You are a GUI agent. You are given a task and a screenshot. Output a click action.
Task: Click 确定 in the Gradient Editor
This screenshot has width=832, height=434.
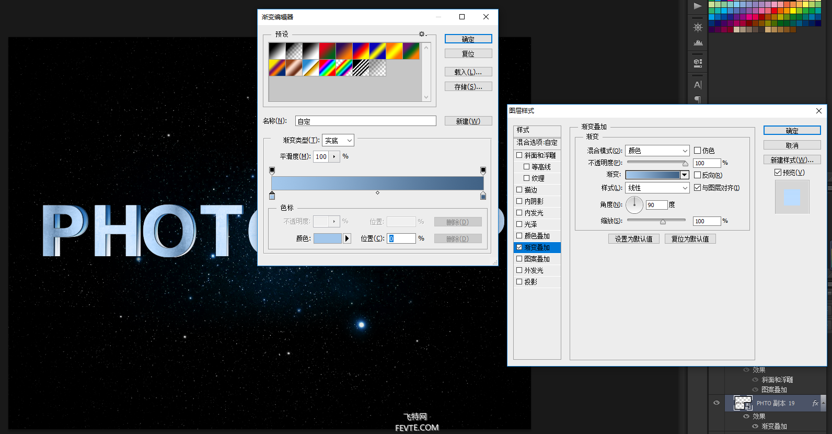coord(468,39)
